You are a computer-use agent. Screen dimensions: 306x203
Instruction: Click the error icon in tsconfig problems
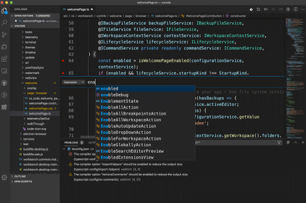point(70,154)
